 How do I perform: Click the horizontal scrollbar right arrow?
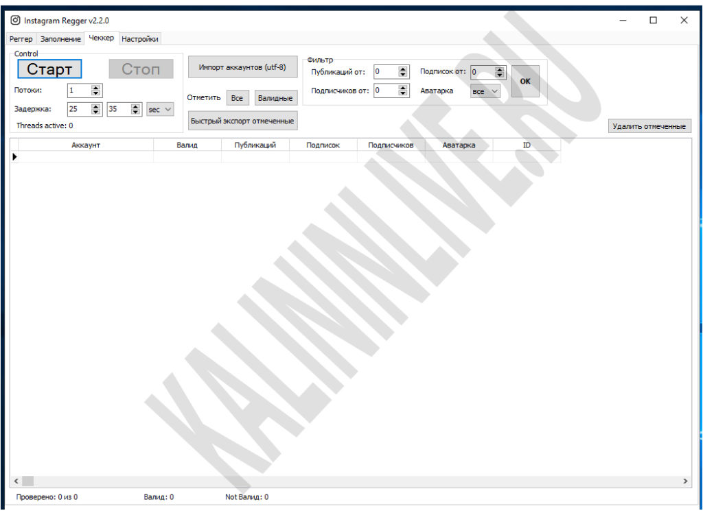point(685,481)
